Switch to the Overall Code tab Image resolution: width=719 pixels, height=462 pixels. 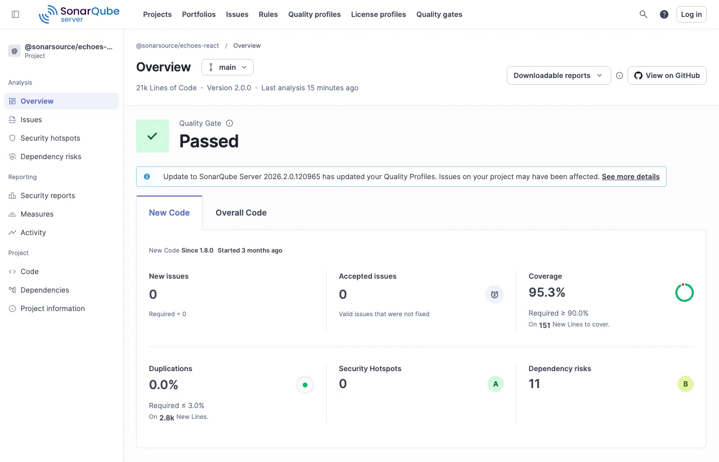click(x=241, y=213)
